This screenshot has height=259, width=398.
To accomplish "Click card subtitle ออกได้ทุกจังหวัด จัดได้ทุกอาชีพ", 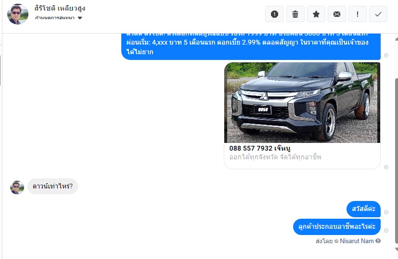I will [x=275, y=157].
